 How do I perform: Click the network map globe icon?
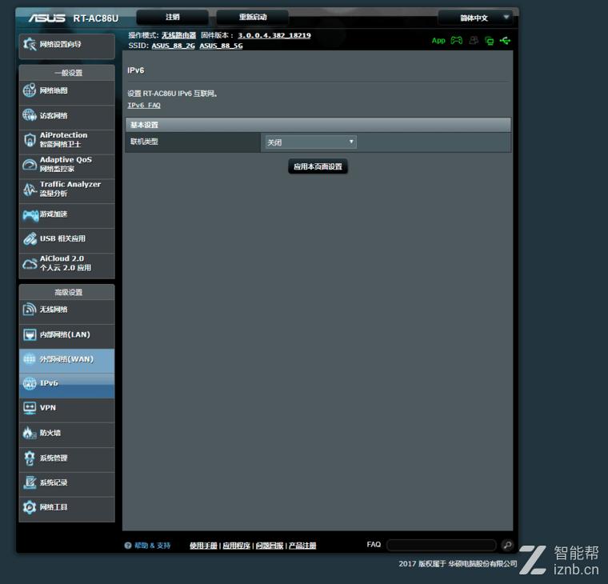click(x=30, y=90)
